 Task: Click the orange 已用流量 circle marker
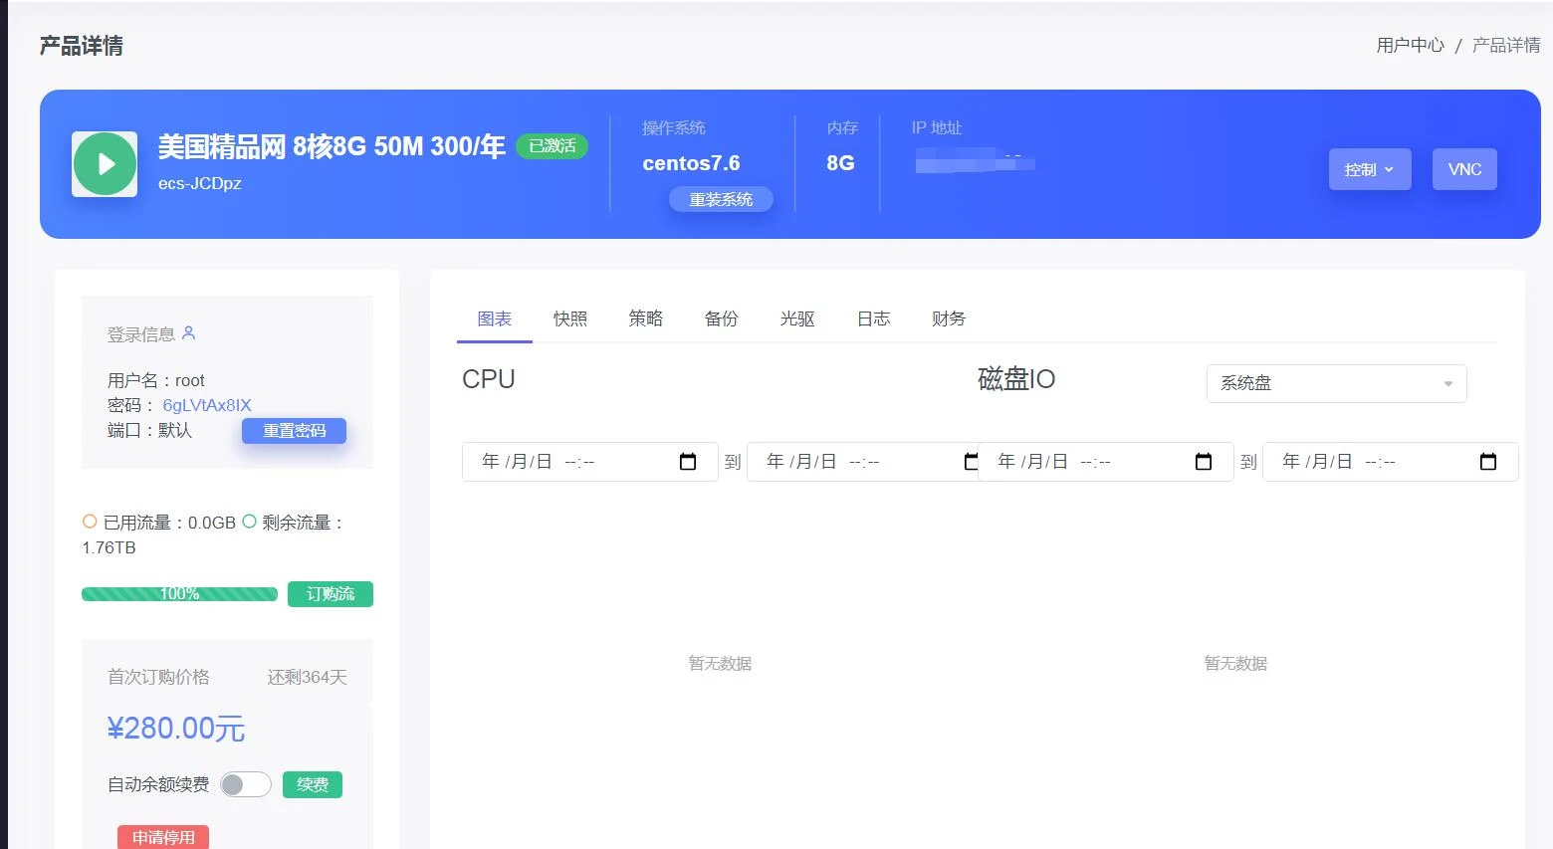tap(90, 522)
